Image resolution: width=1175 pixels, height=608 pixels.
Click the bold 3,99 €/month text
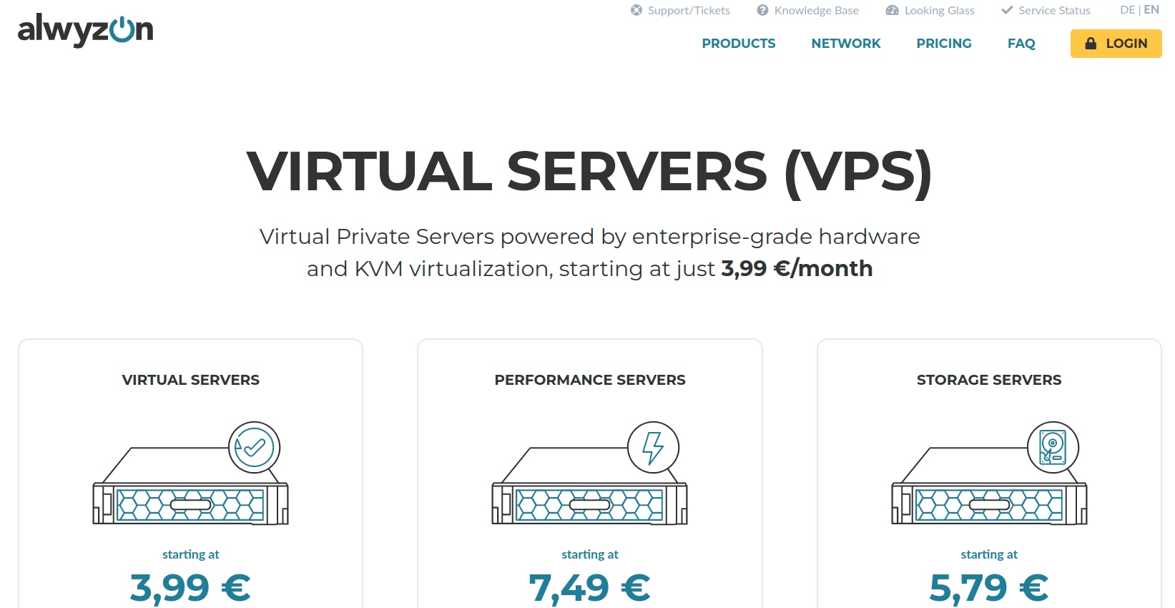pyautogui.click(x=797, y=269)
